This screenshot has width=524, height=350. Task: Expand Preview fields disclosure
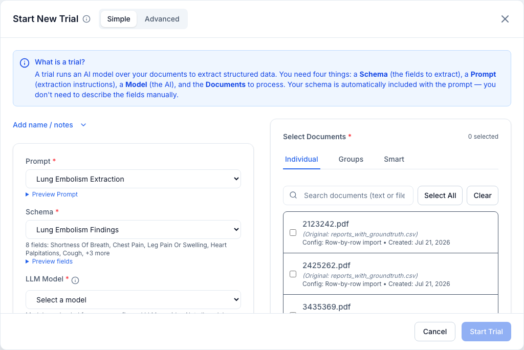(49, 261)
